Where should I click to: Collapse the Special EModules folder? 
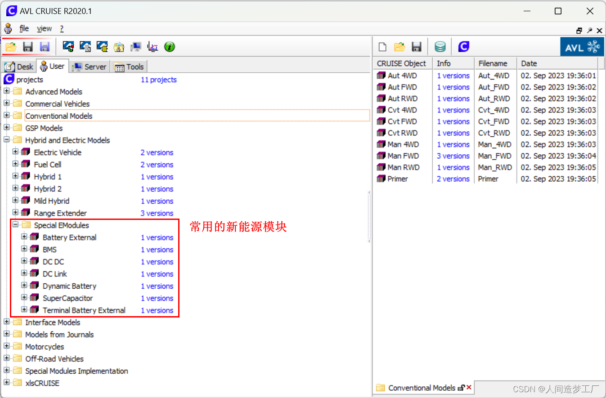click(x=15, y=225)
